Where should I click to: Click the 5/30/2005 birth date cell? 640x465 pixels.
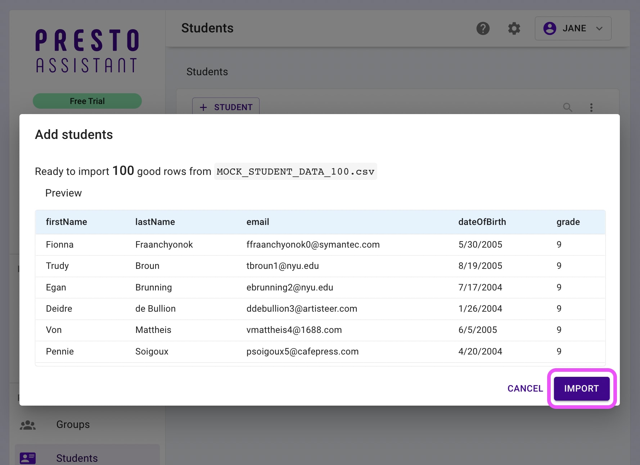point(480,245)
